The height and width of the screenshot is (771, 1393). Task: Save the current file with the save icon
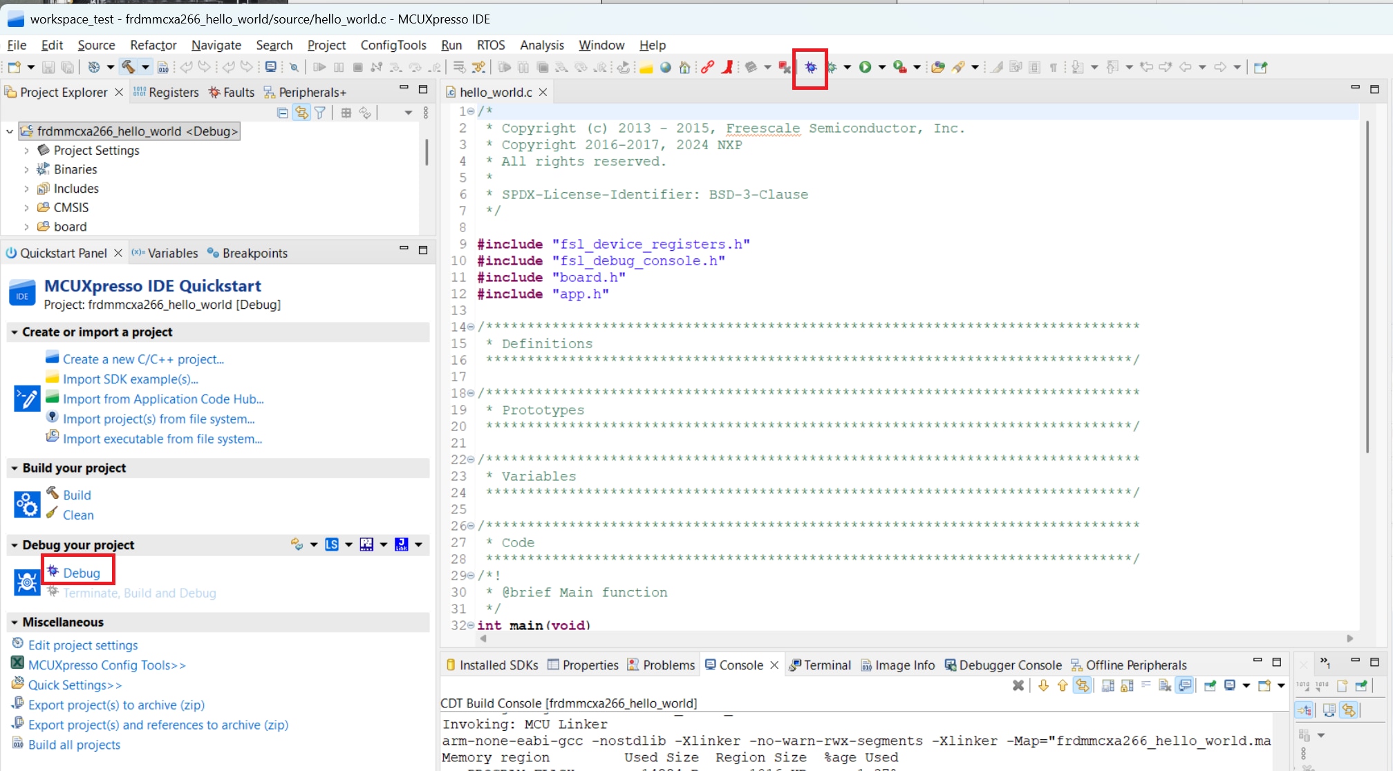click(x=49, y=67)
